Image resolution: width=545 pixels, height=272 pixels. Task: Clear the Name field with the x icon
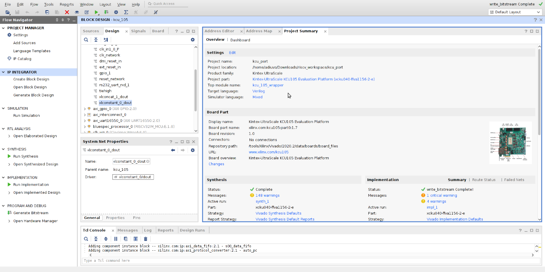tap(148, 161)
